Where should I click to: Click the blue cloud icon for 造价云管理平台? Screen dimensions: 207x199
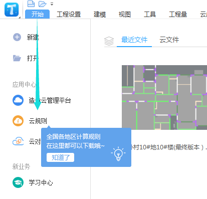(18, 100)
